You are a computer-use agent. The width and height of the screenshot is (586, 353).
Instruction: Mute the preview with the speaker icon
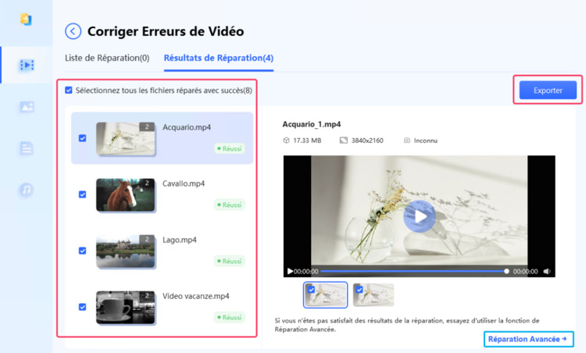(x=547, y=271)
